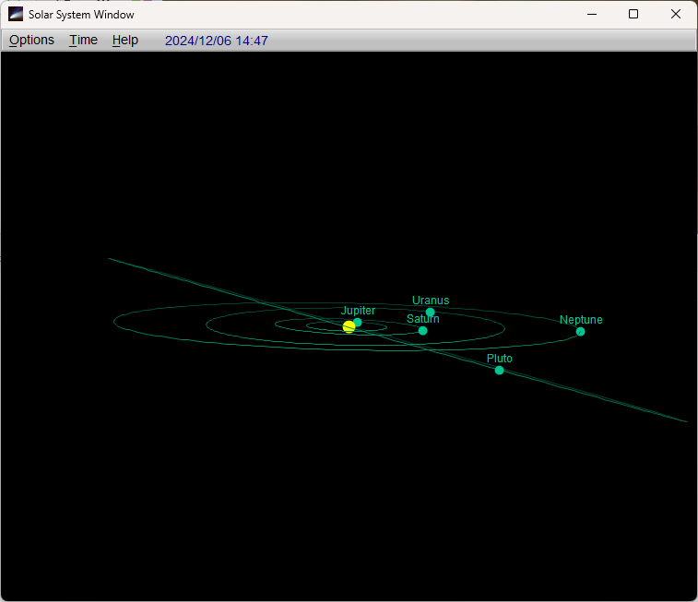The image size is (698, 602).
Task: Click the Jupiter text label
Action: click(358, 311)
